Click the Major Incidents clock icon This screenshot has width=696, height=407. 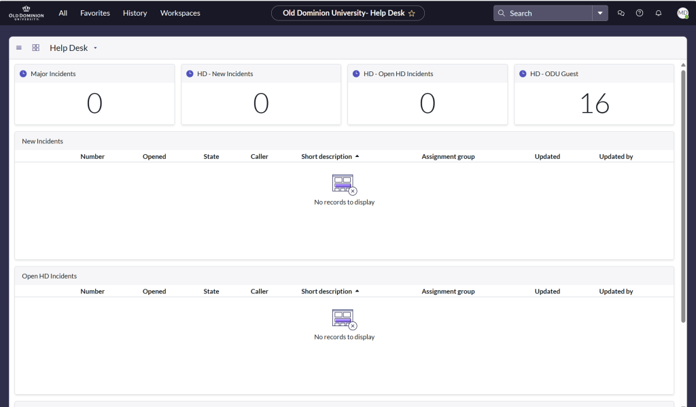pos(23,73)
